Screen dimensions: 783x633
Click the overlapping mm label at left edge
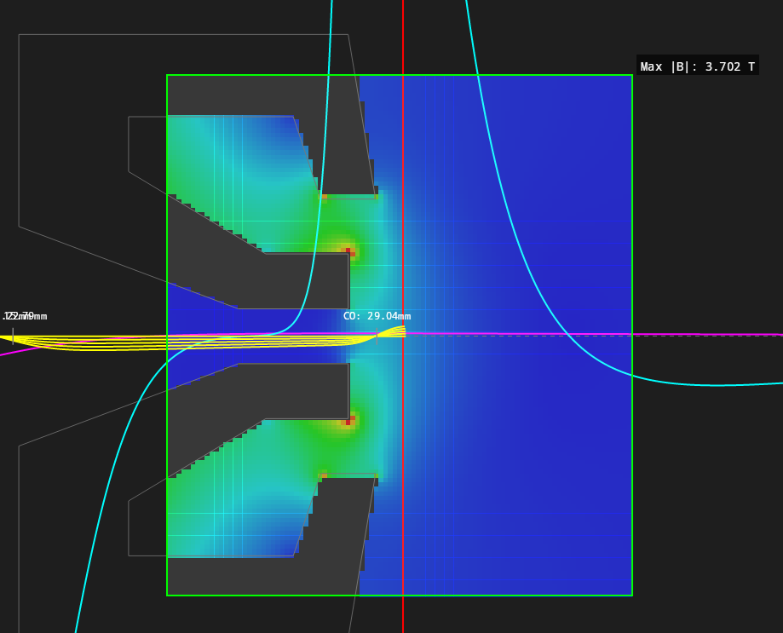[26, 316]
